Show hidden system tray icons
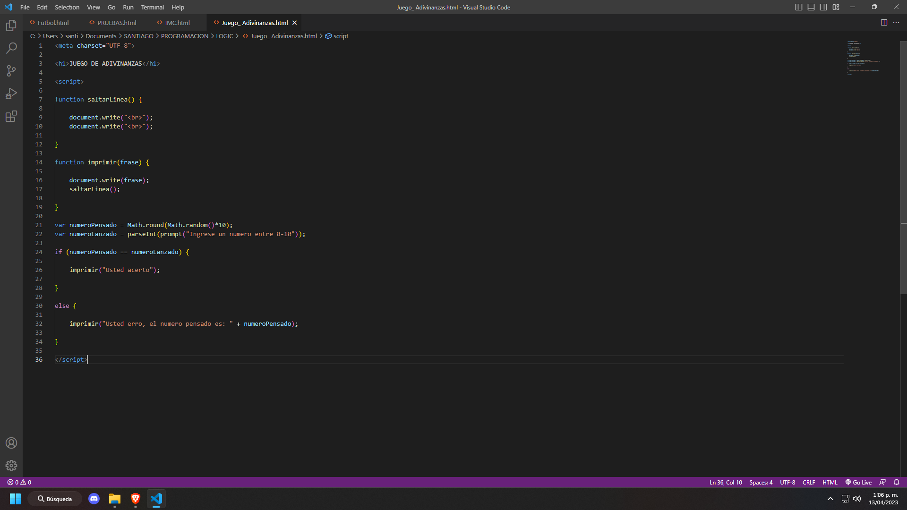Viewport: 907px width, 510px height. [830, 499]
